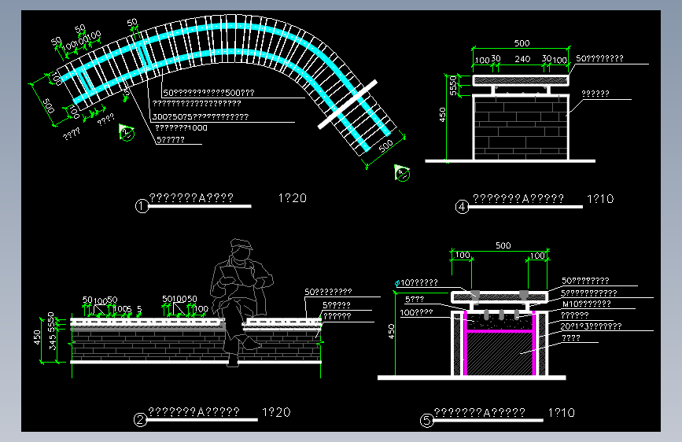Select the 300?50?5???????????? plan annotation
The width and height of the screenshot is (682, 442).
(200, 116)
